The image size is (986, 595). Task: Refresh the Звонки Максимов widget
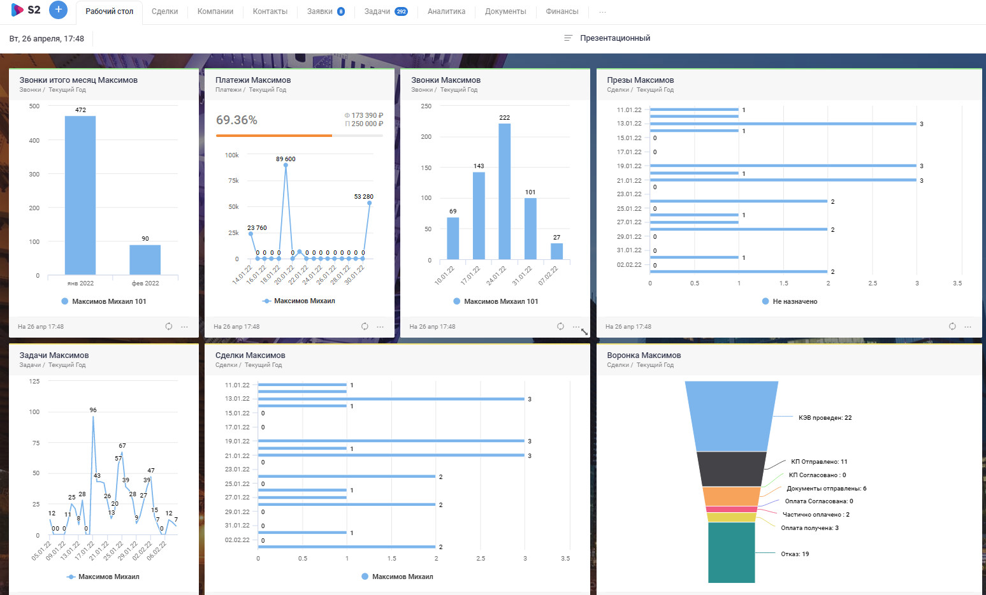560,326
